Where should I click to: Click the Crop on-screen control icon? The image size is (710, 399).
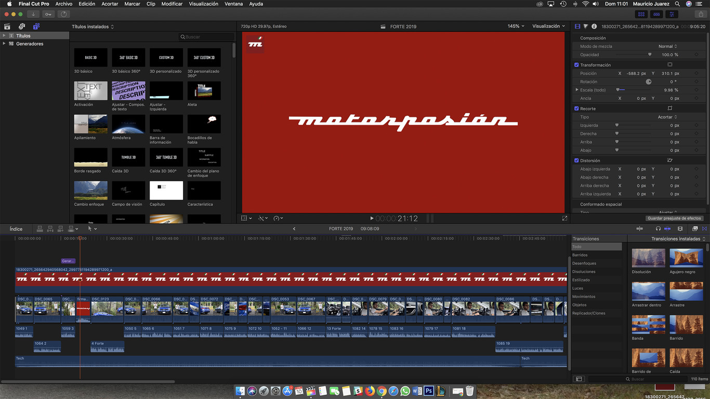click(670, 109)
